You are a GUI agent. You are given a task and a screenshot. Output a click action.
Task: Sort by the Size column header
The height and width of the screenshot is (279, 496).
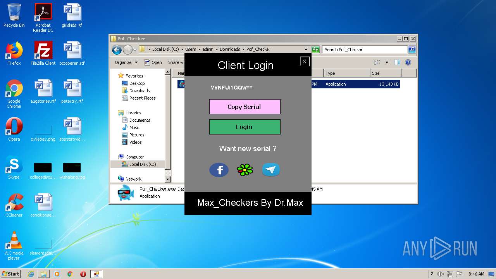pos(386,73)
